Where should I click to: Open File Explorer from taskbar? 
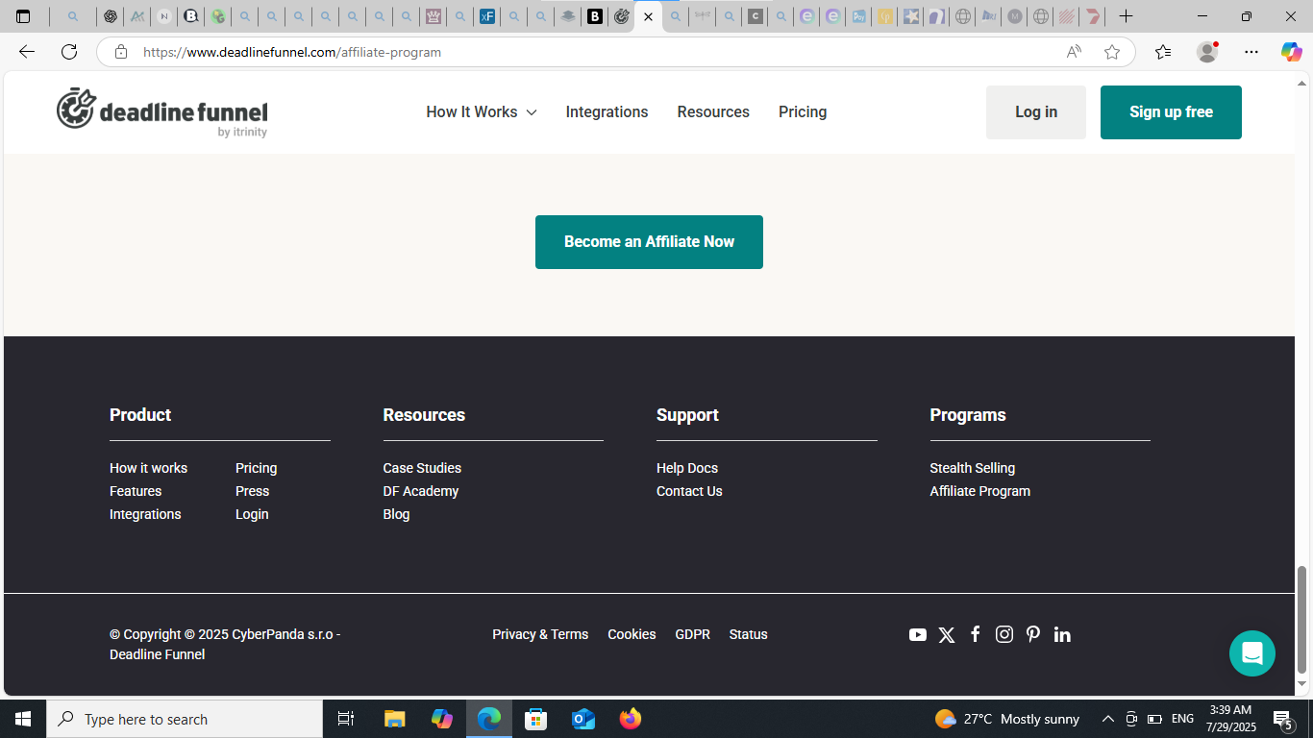(x=394, y=719)
